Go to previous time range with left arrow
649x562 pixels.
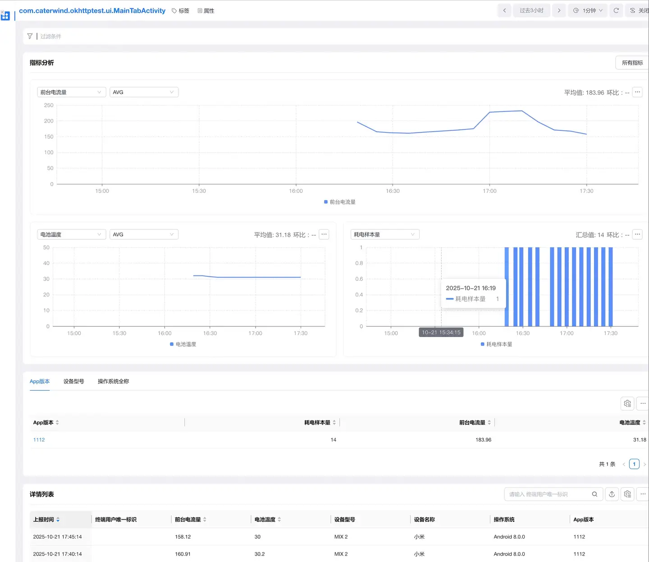(x=504, y=10)
